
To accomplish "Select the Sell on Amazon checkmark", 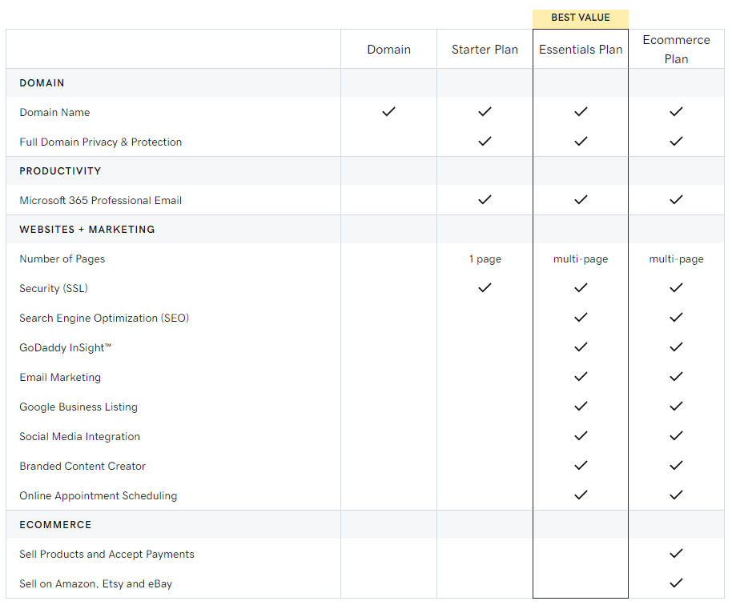I will [x=676, y=583].
